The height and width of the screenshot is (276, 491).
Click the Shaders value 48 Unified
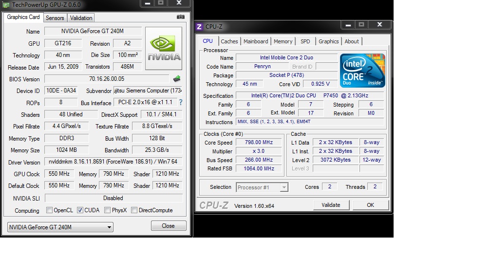[71, 114]
